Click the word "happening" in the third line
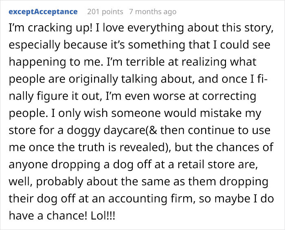 (x=37, y=62)
